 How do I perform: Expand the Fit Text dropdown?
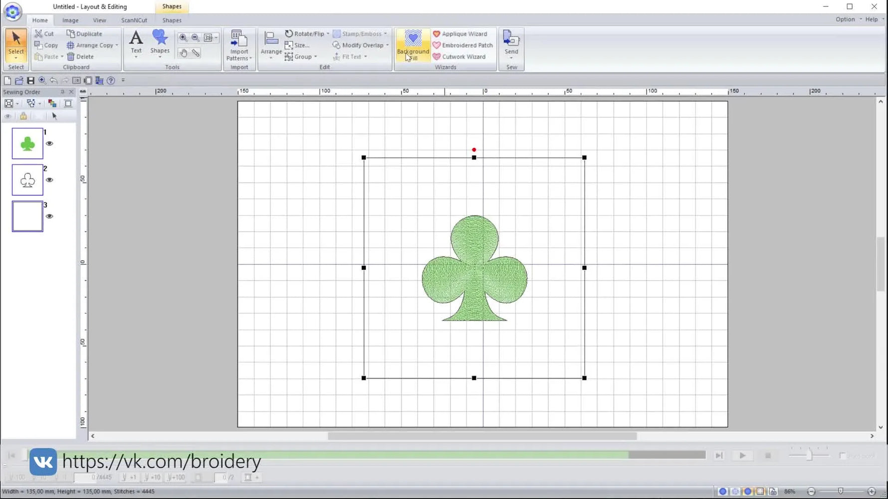pos(365,57)
